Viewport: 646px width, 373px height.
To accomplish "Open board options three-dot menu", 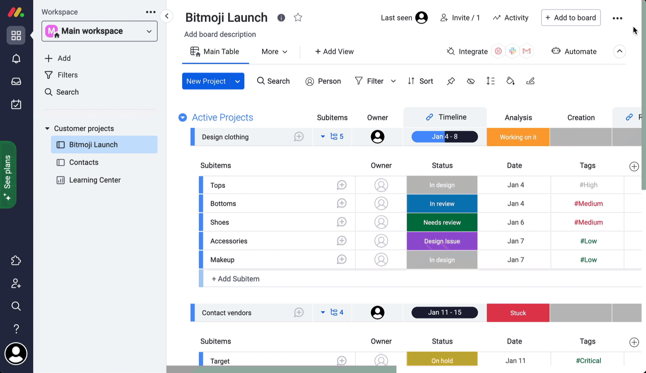I will [617, 18].
